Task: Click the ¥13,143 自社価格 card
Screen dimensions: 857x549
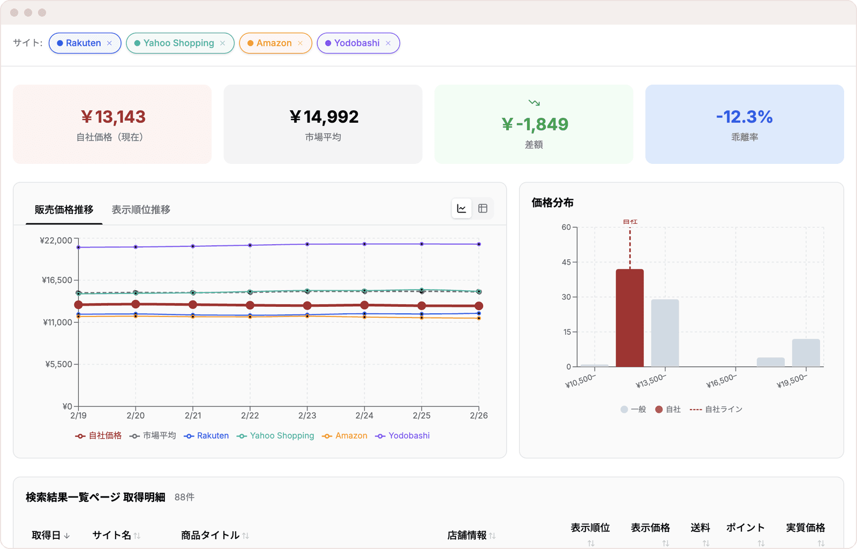Action: click(112, 124)
